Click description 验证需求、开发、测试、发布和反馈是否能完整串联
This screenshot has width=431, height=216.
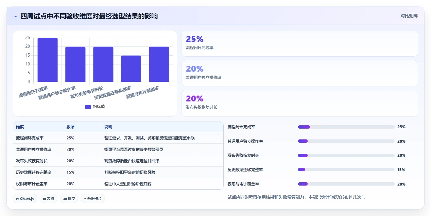[149, 138]
